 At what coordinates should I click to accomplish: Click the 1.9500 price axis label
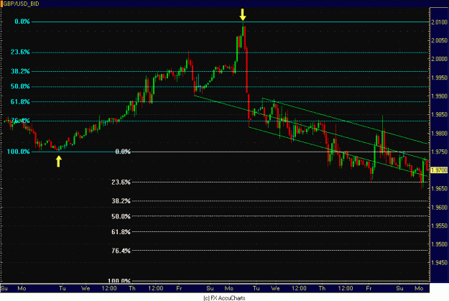coord(439,244)
